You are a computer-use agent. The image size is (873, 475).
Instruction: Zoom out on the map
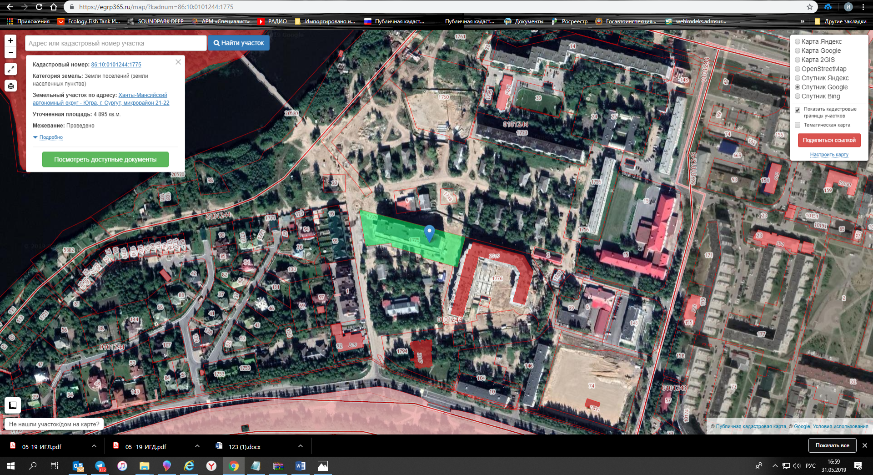click(x=10, y=52)
